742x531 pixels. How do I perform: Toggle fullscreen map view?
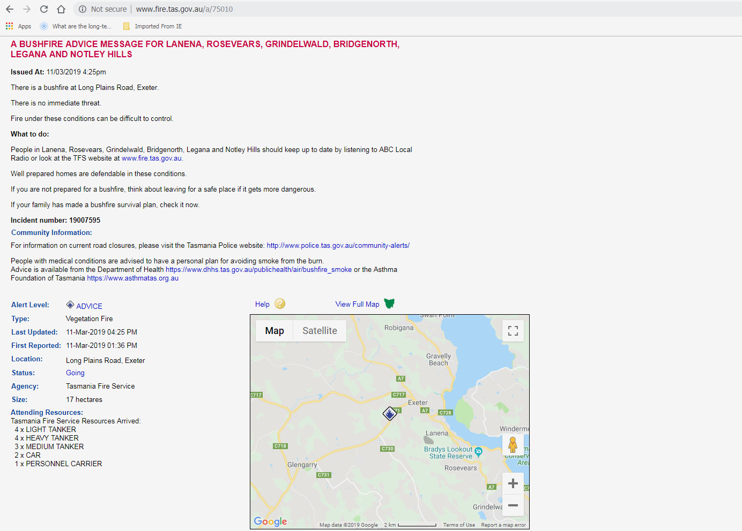tap(513, 331)
